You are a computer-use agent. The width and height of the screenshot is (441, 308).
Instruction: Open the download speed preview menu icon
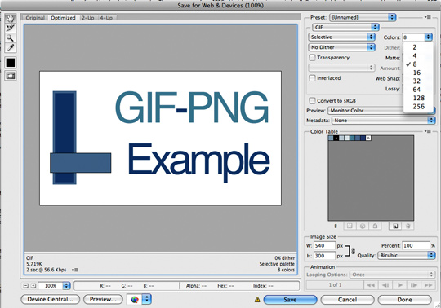point(75,270)
